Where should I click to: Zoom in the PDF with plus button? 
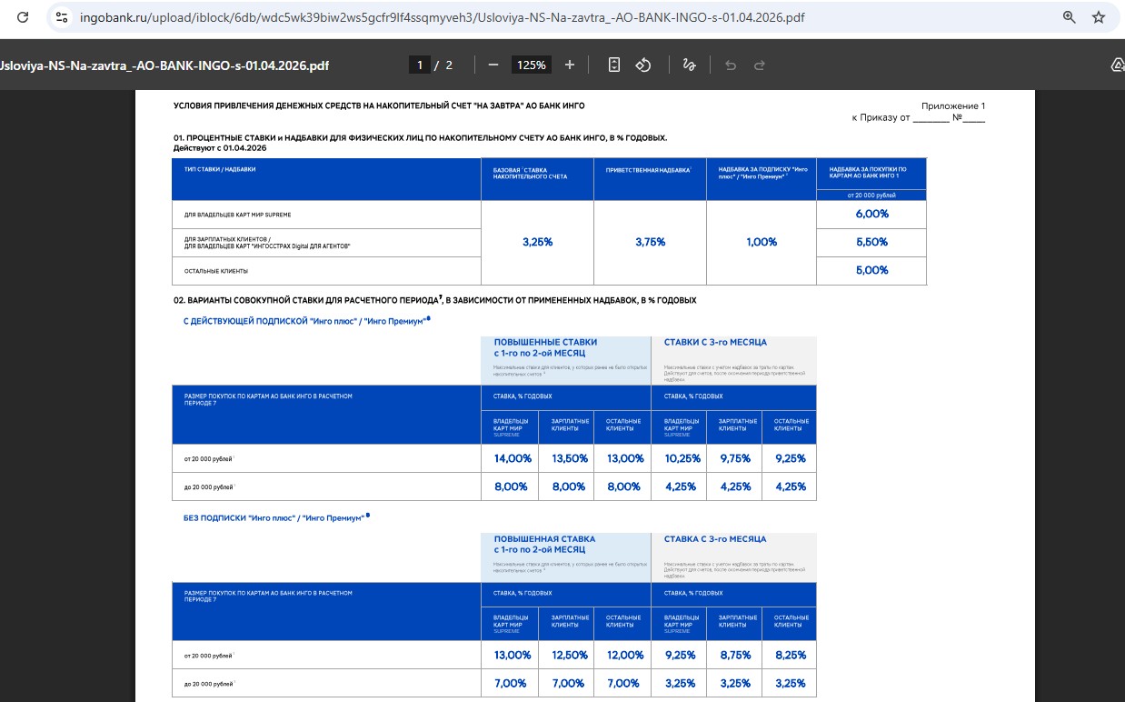point(570,65)
